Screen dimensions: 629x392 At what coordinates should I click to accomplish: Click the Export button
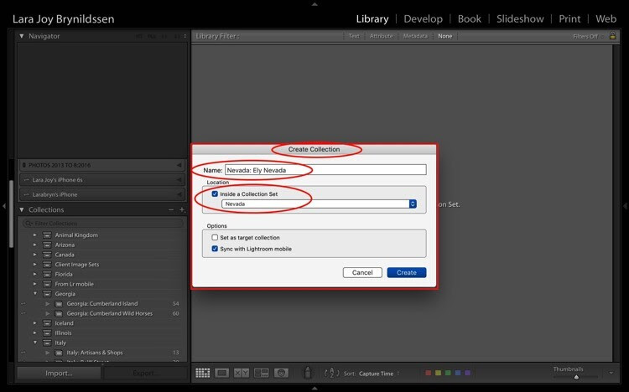coord(144,374)
